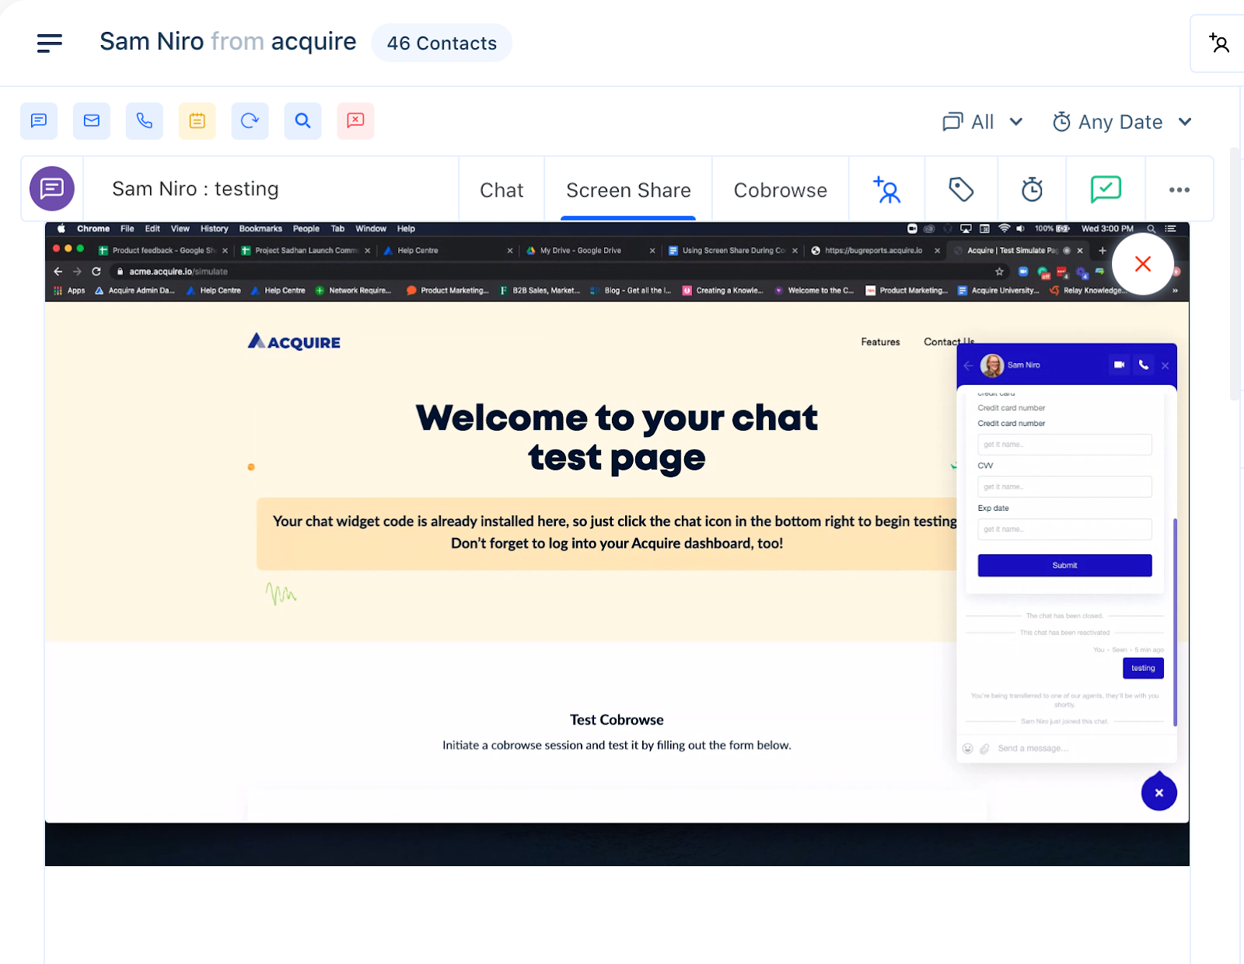Screen dimensions: 1244x964
Task: Click the macOS Spotlight search icon
Action: click(1151, 229)
